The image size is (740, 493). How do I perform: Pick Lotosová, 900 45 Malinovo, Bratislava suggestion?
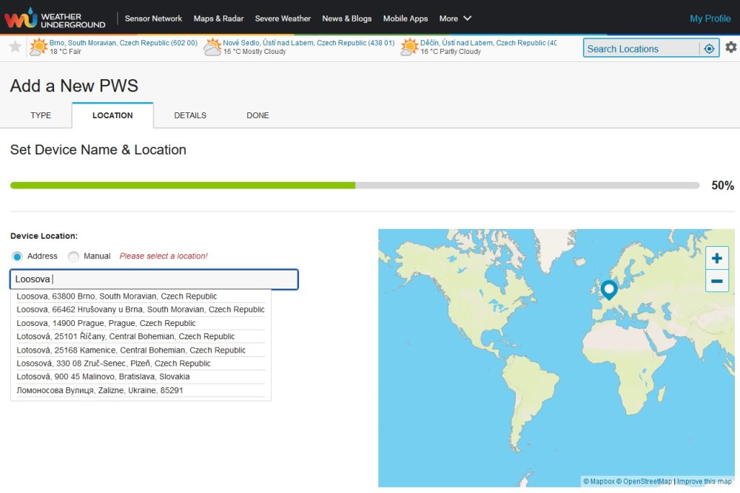click(x=103, y=377)
